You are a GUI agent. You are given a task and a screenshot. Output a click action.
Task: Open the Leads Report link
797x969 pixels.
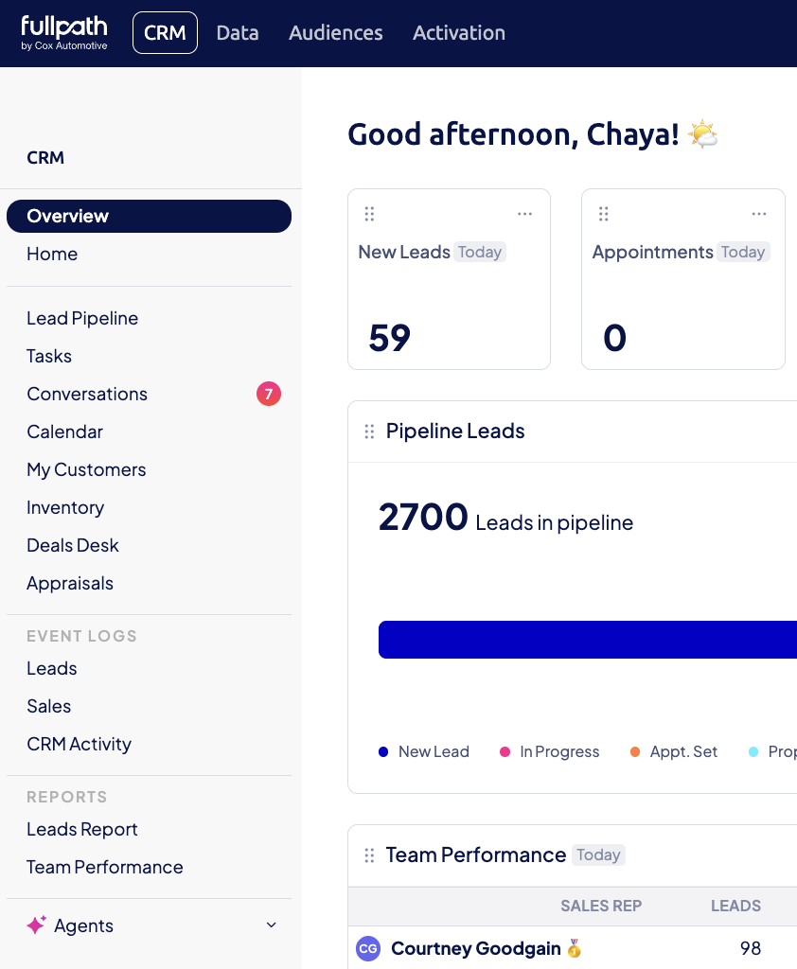[x=82, y=829]
